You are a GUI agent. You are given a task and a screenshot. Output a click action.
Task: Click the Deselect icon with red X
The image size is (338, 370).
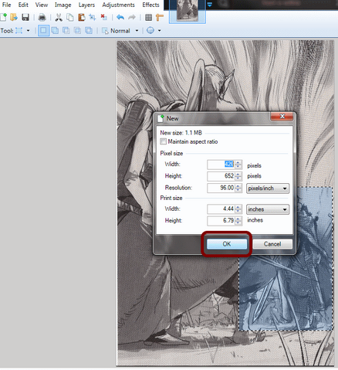pos(104,17)
